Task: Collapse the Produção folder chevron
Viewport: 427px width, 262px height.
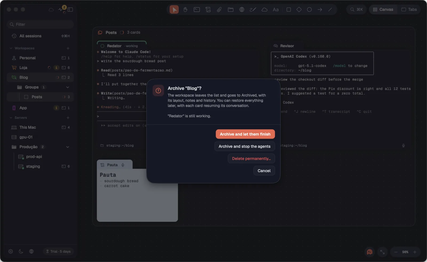Action: [68, 147]
